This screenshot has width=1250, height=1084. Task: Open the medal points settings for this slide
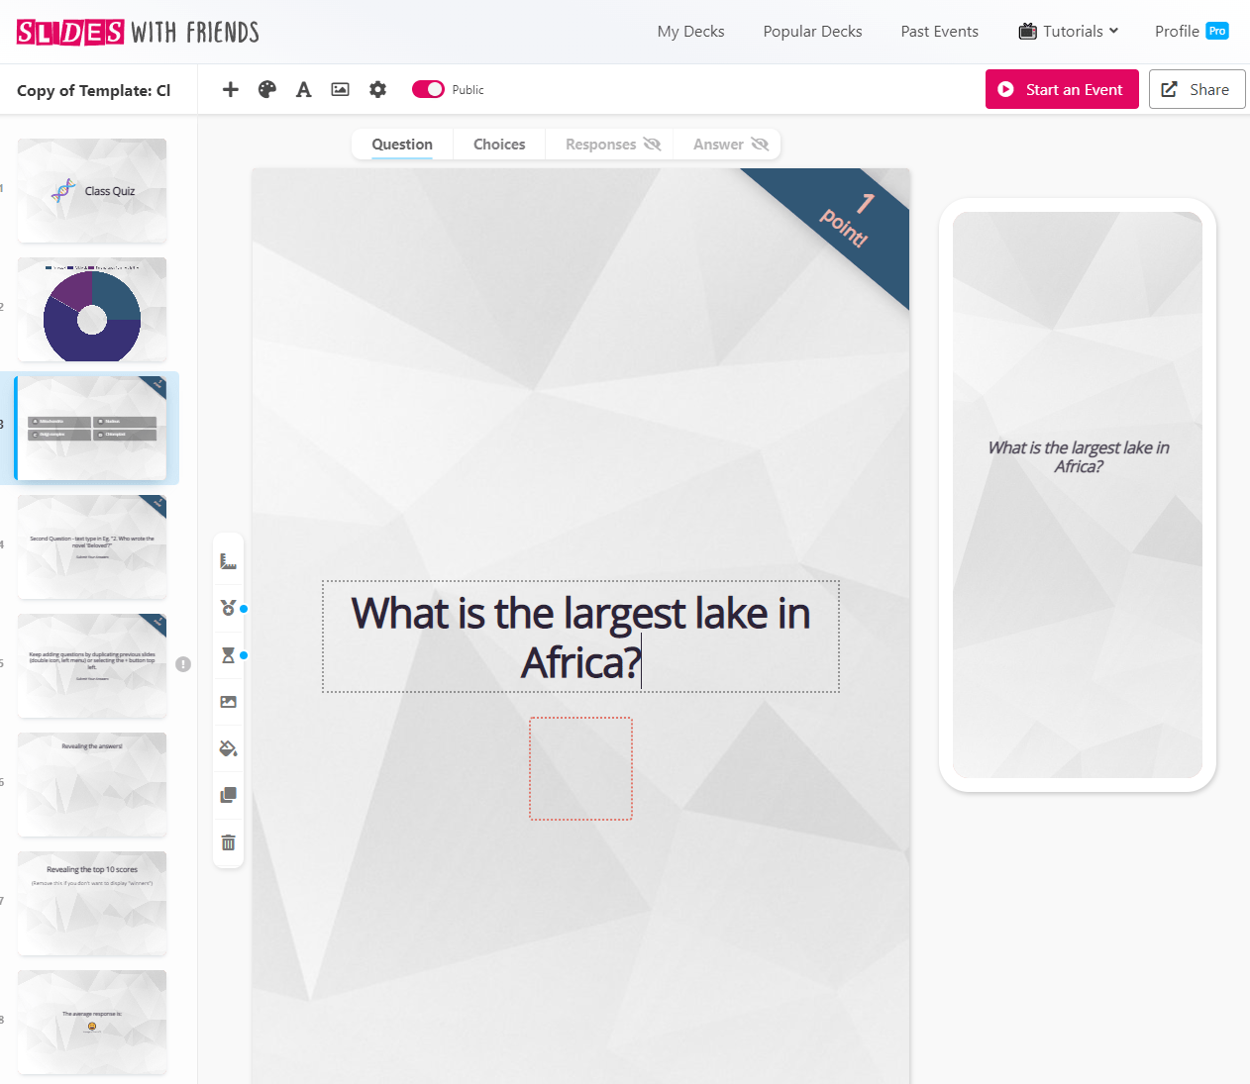228,608
